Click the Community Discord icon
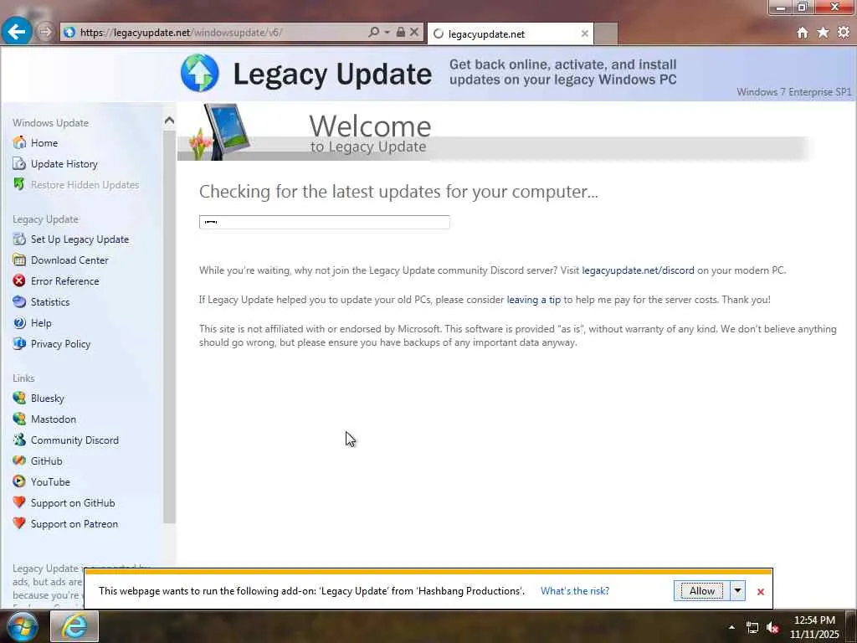The width and height of the screenshot is (857, 643). (19, 440)
